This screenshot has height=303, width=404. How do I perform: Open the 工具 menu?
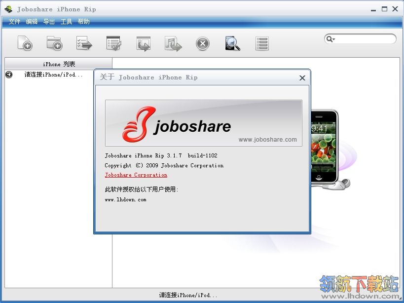(66, 22)
